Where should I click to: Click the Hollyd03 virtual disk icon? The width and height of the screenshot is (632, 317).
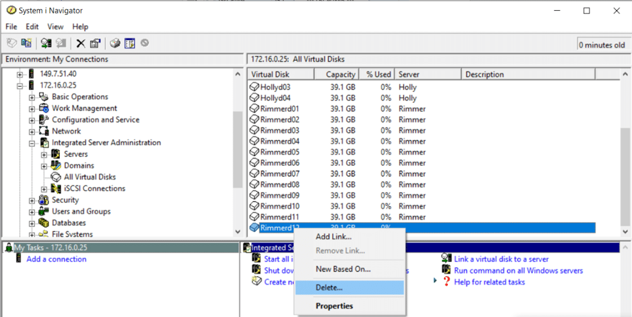tap(255, 87)
